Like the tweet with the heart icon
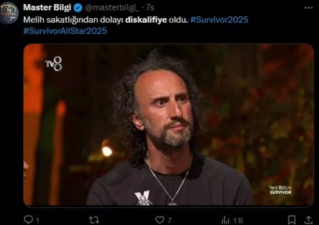Viewport: 319px width, 225px height. coord(160,220)
